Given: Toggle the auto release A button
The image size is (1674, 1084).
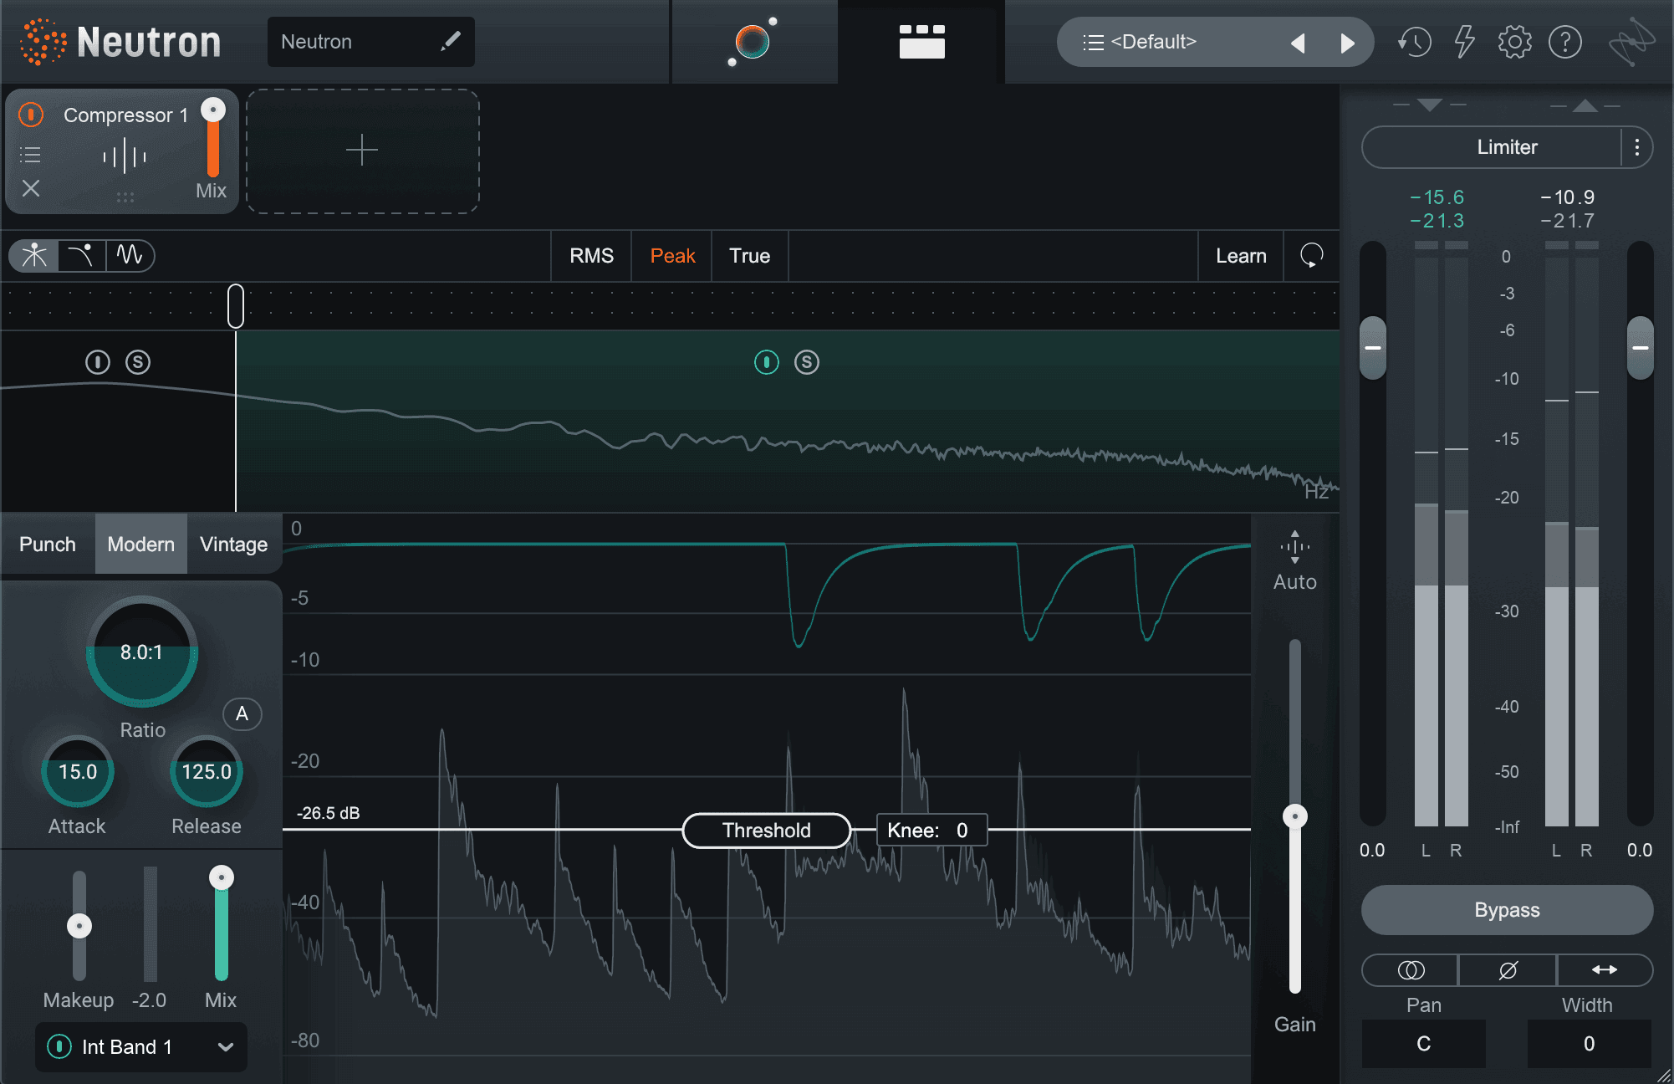Looking at the screenshot, I should tap(242, 714).
